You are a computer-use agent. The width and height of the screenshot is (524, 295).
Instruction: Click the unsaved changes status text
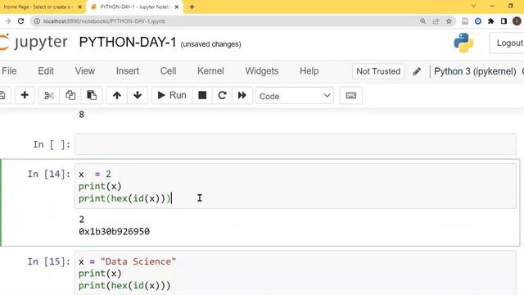pyautogui.click(x=210, y=44)
